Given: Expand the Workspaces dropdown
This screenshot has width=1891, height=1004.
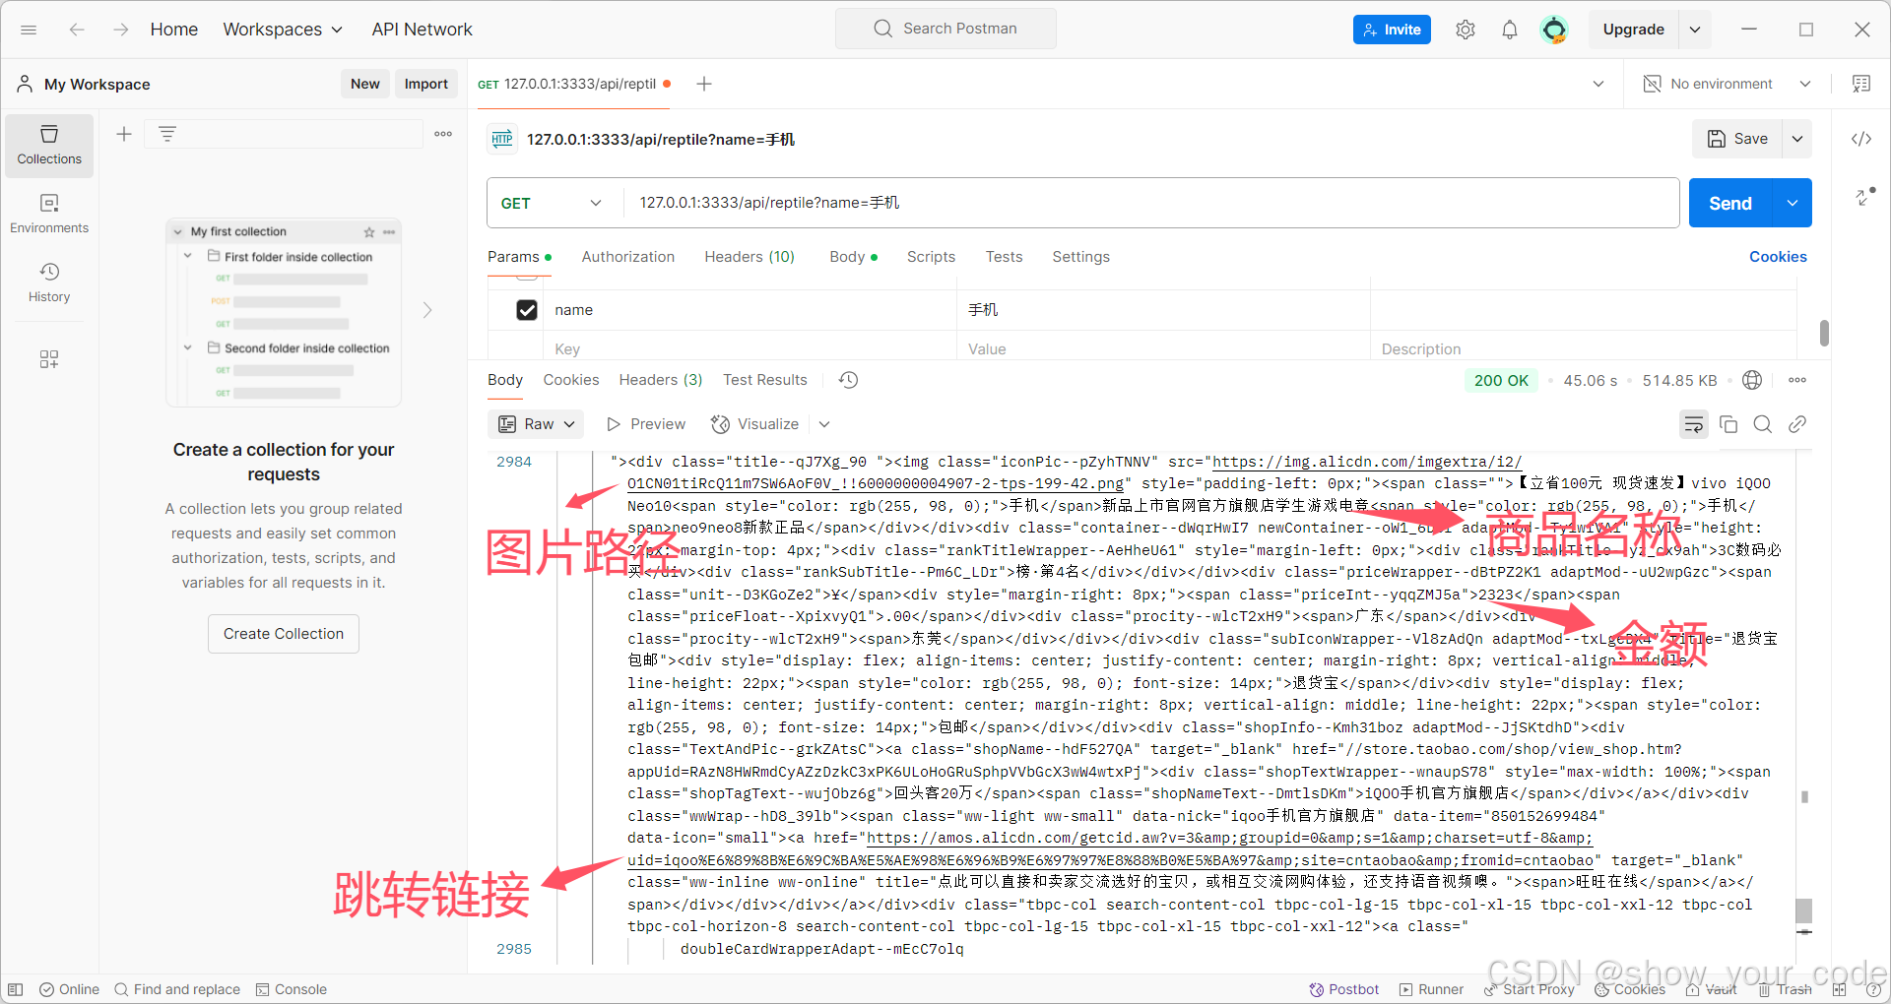Looking at the screenshot, I should [x=283, y=30].
